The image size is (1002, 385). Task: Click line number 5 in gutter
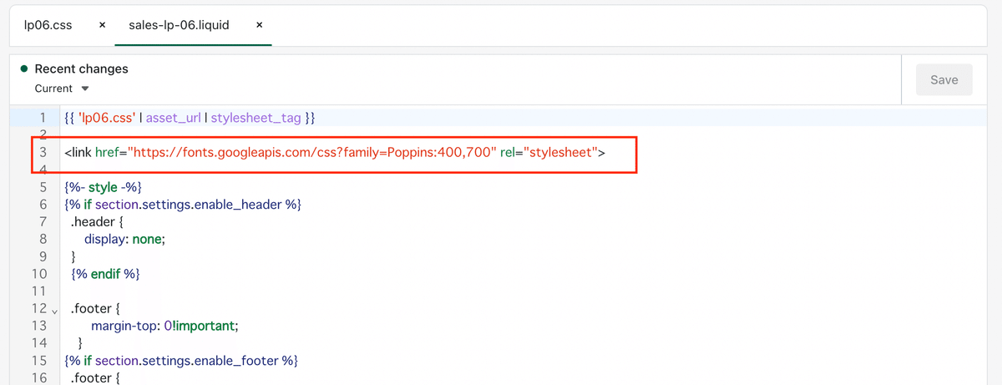(x=42, y=188)
